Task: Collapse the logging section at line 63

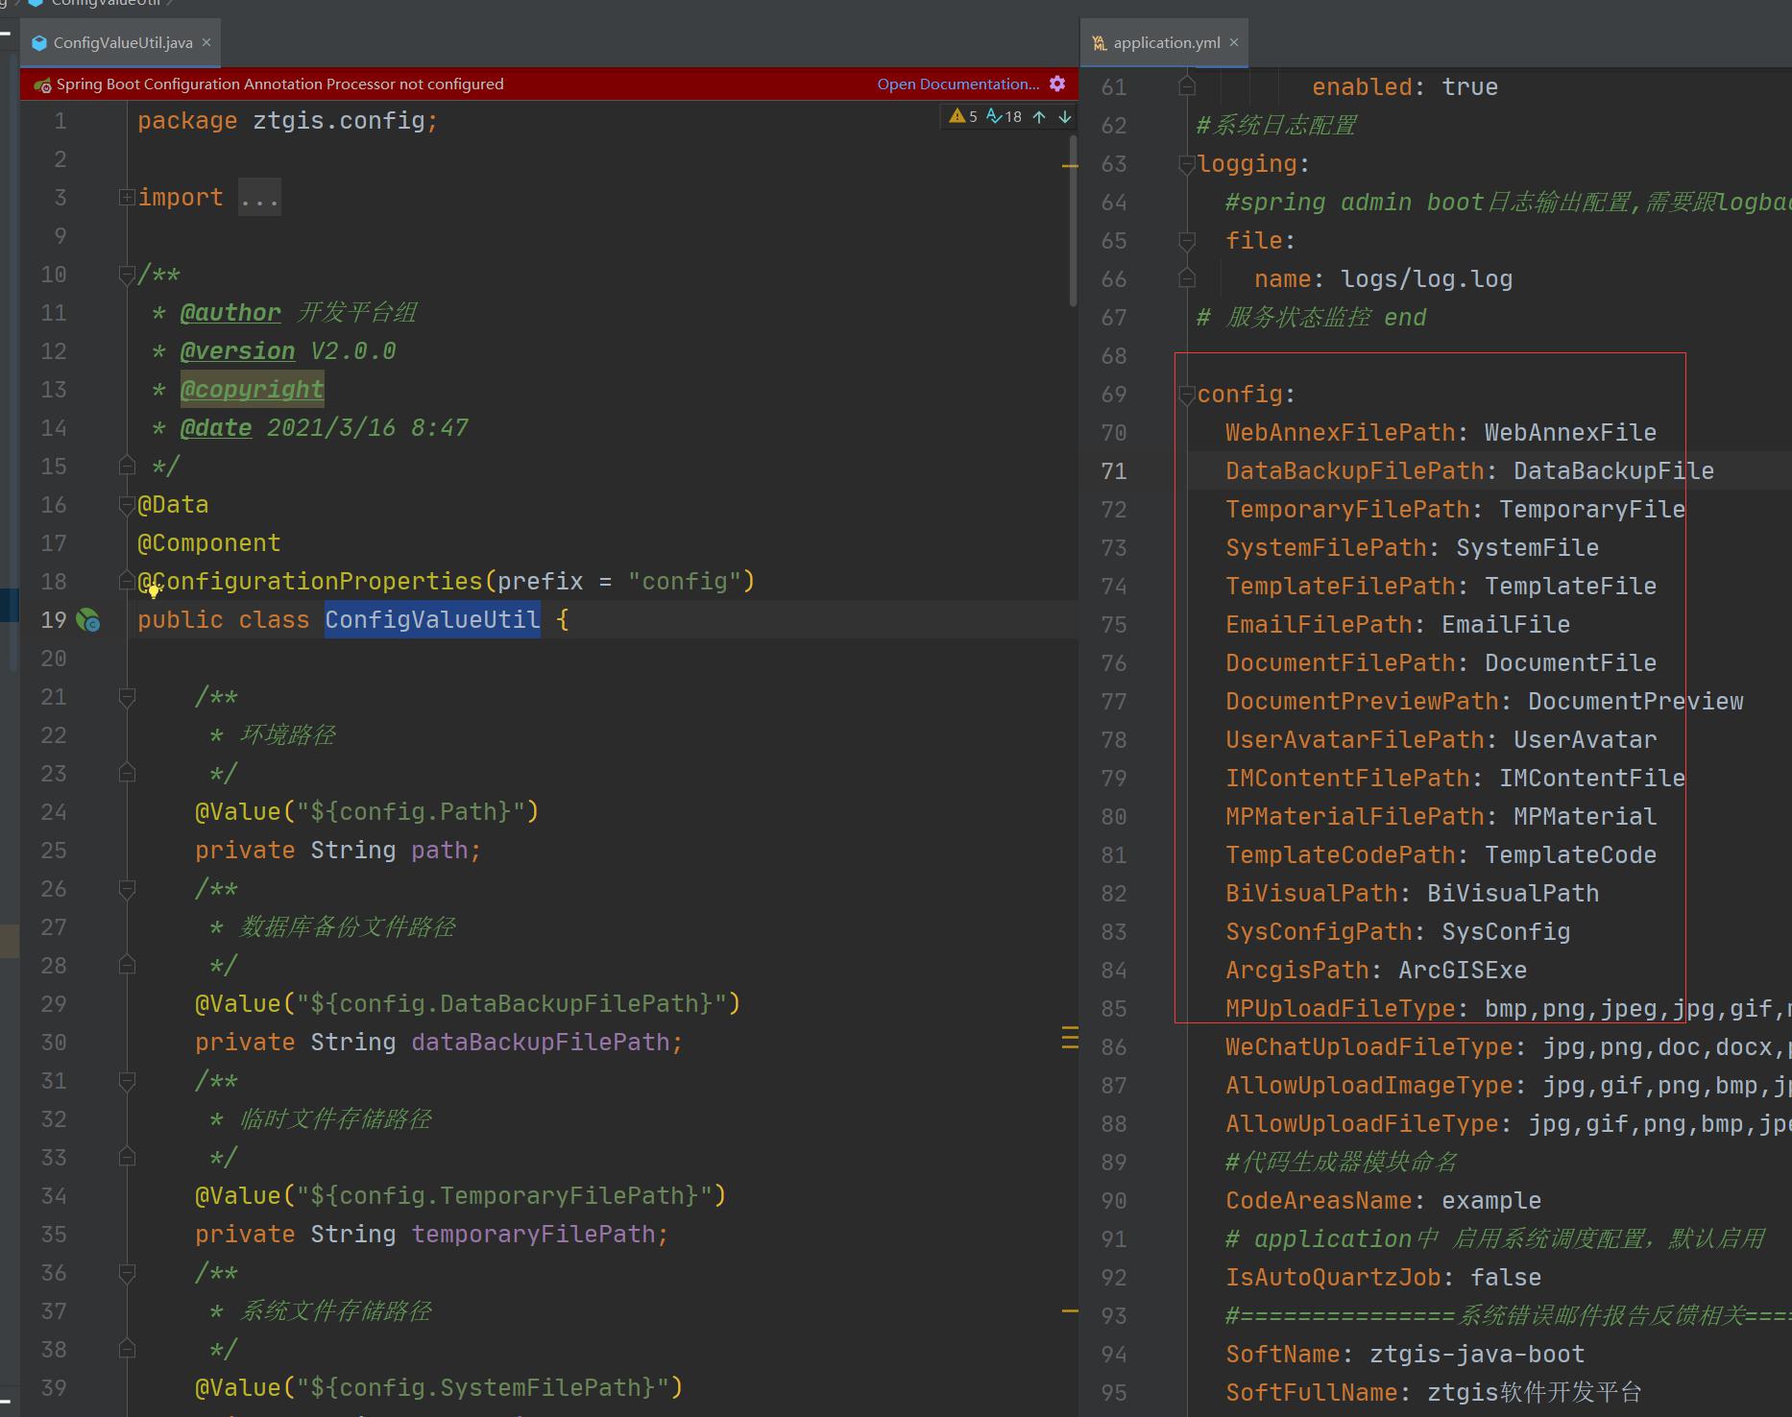Action: (x=1187, y=164)
